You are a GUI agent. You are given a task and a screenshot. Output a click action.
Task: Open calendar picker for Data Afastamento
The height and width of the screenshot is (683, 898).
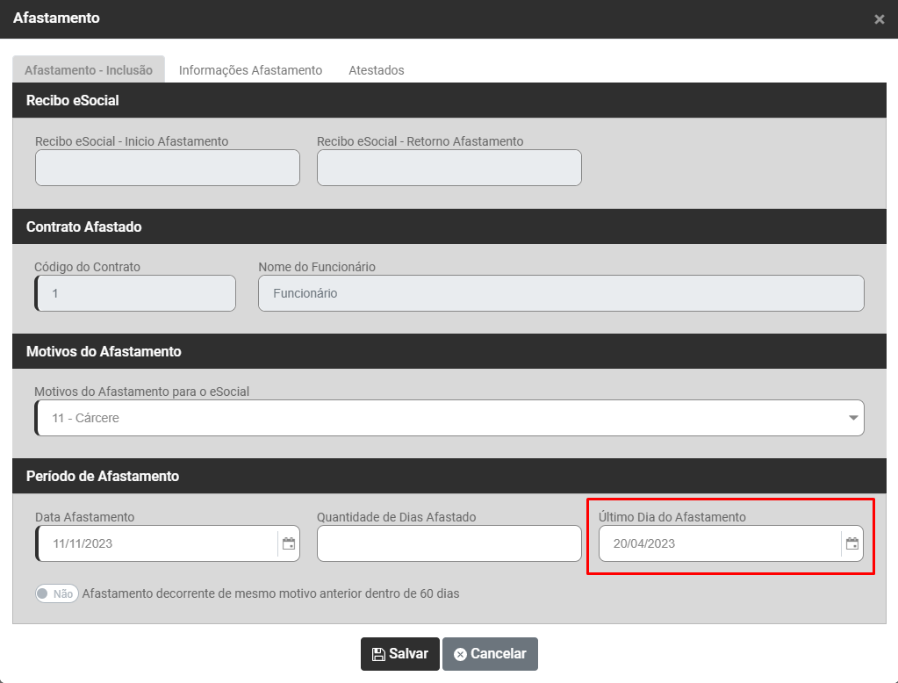(x=289, y=543)
